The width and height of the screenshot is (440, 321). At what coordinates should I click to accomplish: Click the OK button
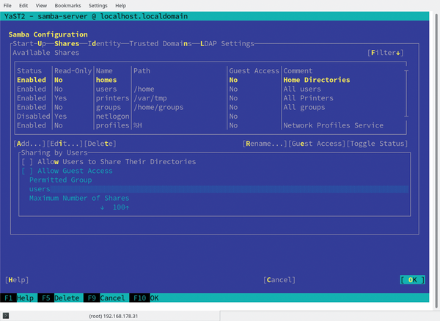pyautogui.click(x=412, y=280)
